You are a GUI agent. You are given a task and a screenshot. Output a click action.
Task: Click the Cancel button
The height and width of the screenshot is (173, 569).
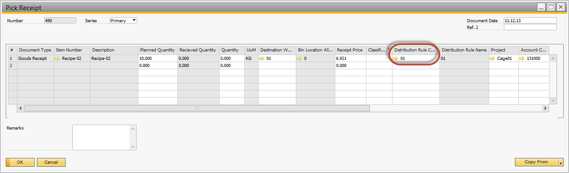click(51, 162)
